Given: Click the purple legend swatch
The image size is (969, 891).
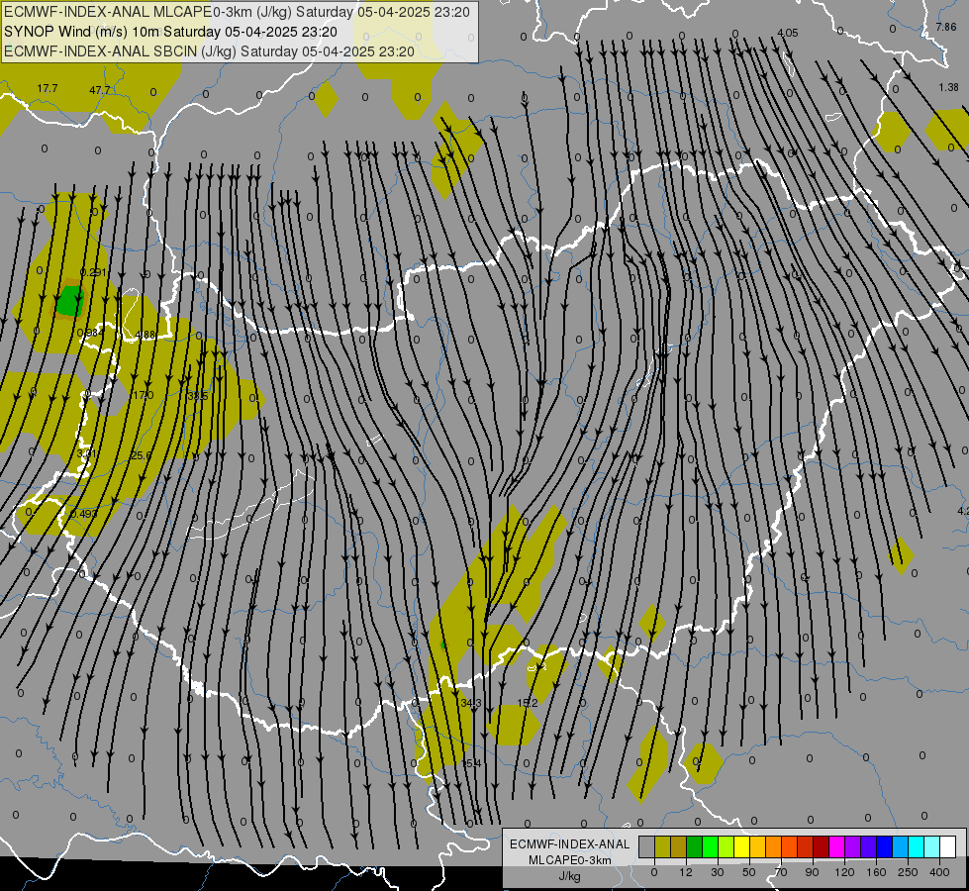Looking at the screenshot, I should coord(853,846).
